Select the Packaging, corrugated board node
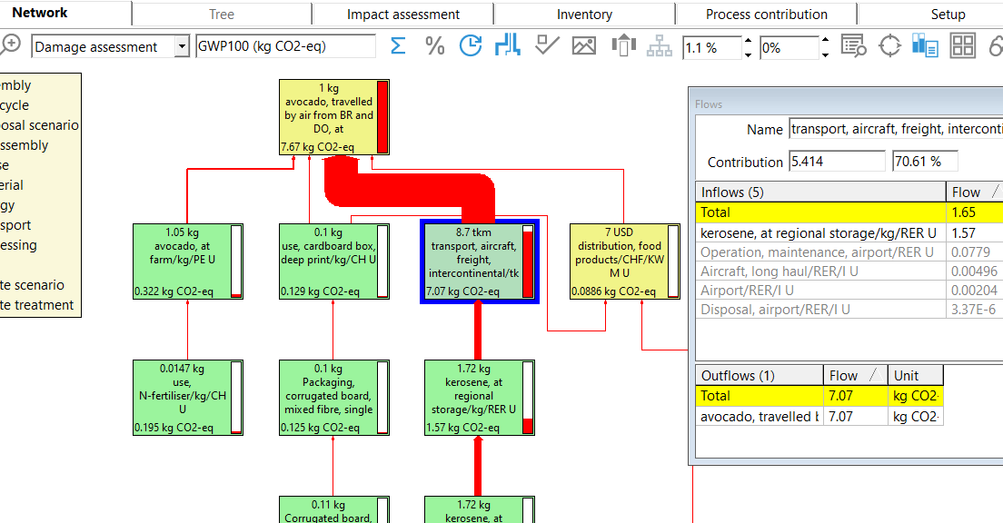The width and height of the screenshot is (1003, 523). (x=334, y=398)
